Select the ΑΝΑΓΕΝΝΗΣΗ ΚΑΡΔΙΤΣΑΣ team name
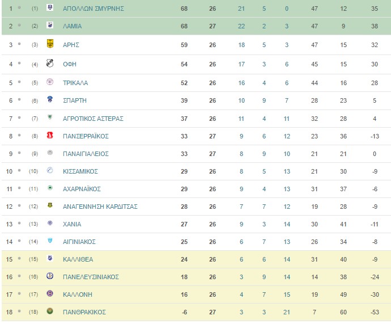Viewport: 391px width, 324px height. click(100, 207)
